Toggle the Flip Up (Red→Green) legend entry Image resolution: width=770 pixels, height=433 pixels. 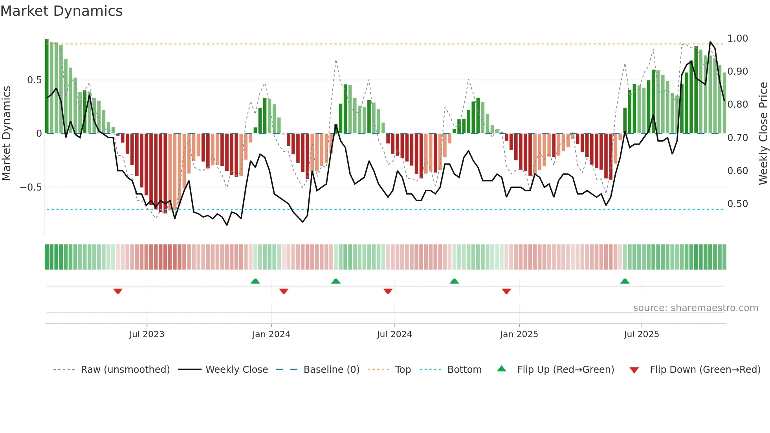point(555,369)
